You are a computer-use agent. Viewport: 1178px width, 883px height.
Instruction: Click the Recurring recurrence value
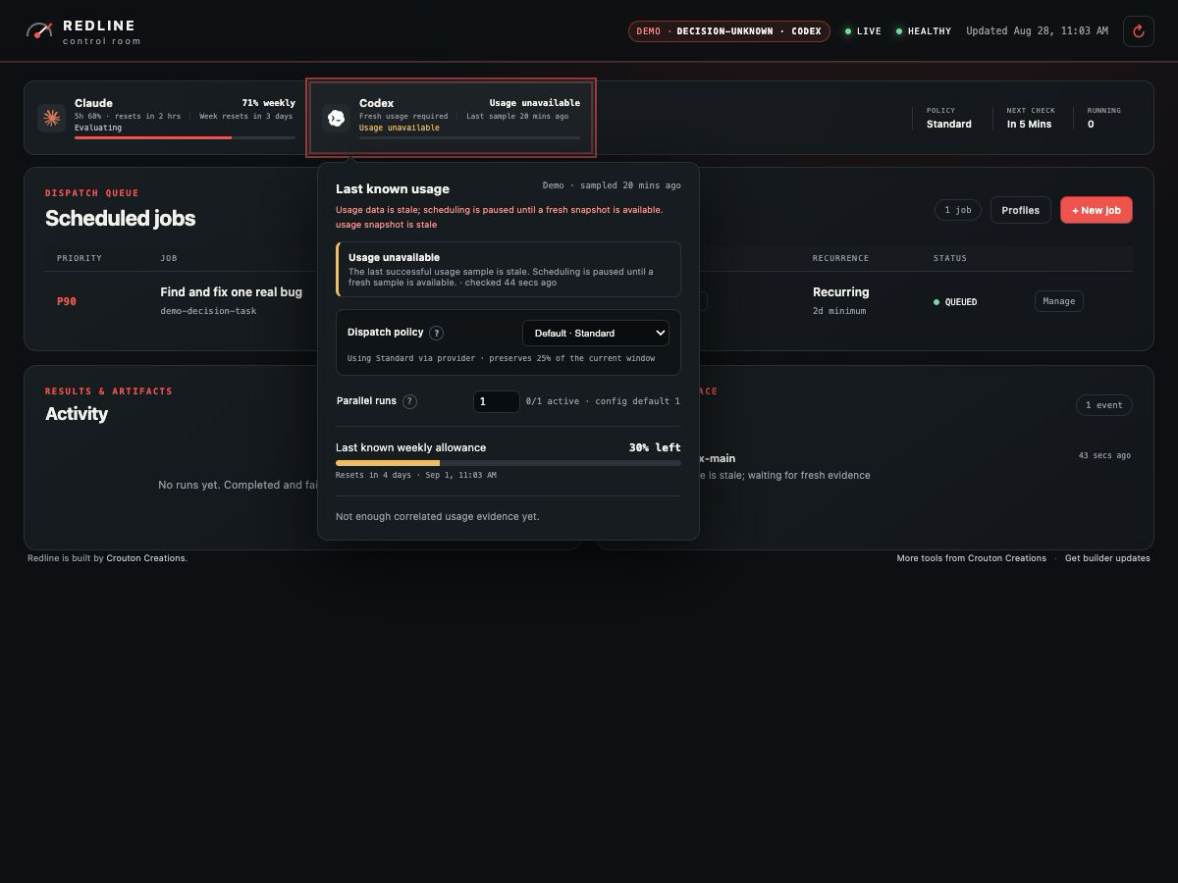[x=841, y=292]
